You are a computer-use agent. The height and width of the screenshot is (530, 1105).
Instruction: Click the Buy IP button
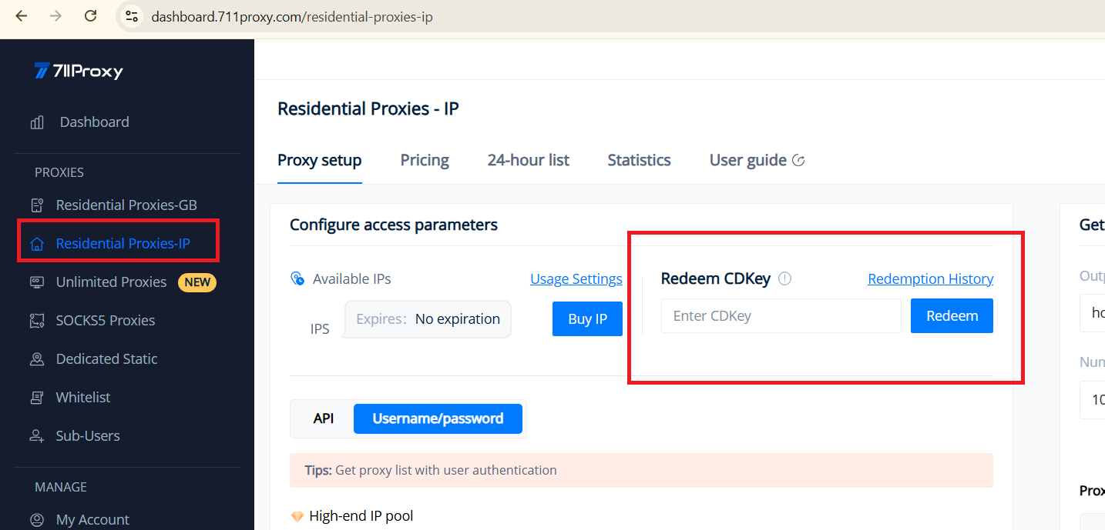point(587,319)
